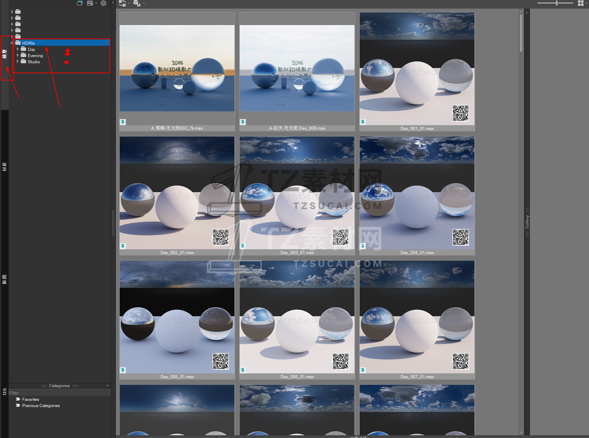Select the Day_001_01.max thumbnail
This screenshot has width=589, height=438.
point(417,72)
